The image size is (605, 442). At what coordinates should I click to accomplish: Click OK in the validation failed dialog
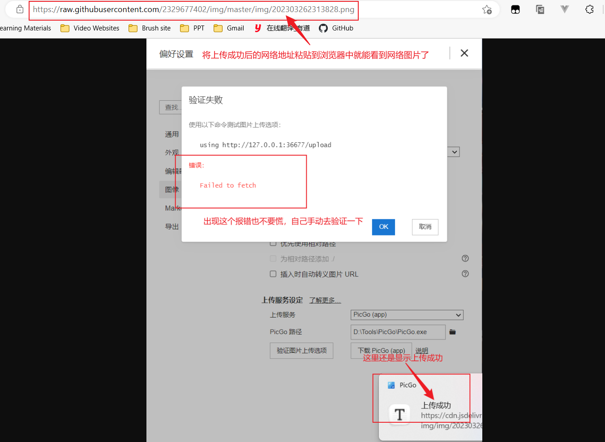pyautogui.click(x=383, y=227)
